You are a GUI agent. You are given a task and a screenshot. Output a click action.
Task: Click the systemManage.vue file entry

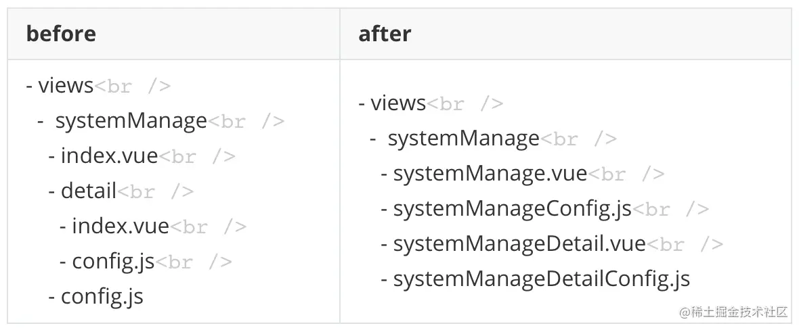click(490, 174)
